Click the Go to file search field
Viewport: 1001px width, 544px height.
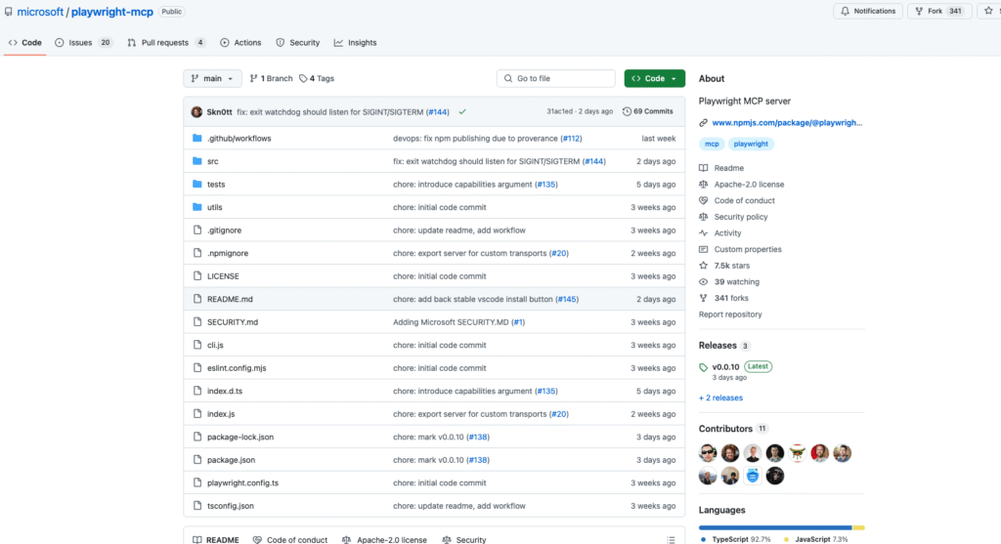[555, 78]
